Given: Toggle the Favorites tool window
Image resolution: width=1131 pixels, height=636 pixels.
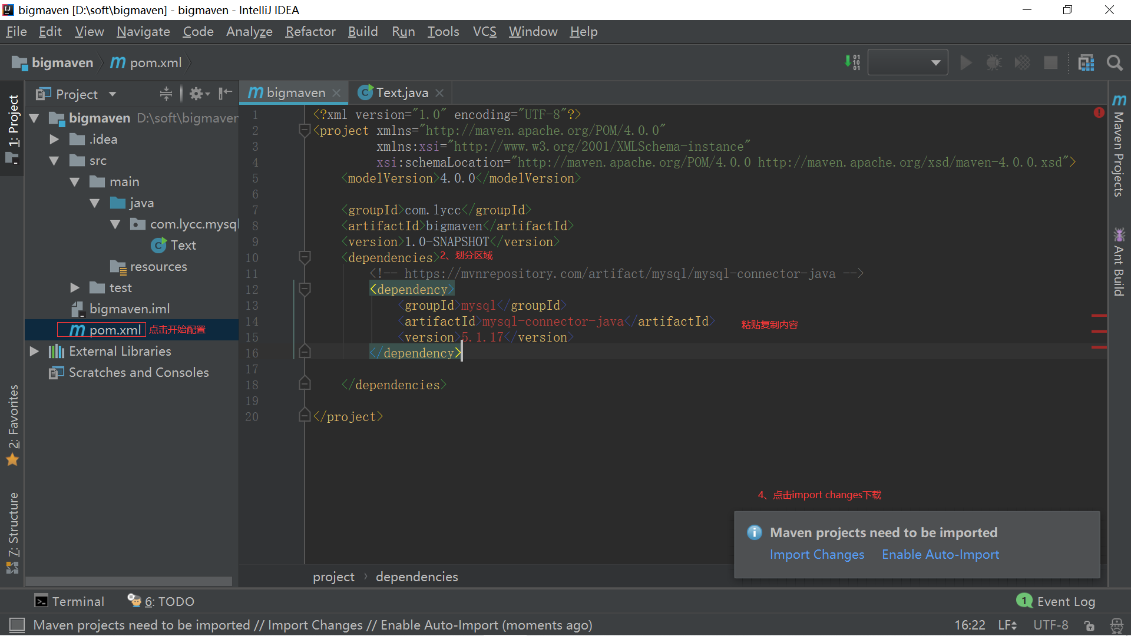Looking at the screenshot, I should click(13, 424).
